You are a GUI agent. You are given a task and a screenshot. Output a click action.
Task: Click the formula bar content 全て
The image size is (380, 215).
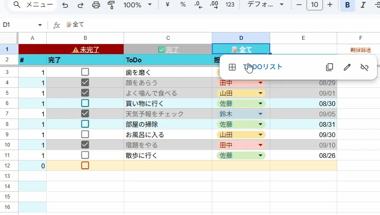point(75,25)
